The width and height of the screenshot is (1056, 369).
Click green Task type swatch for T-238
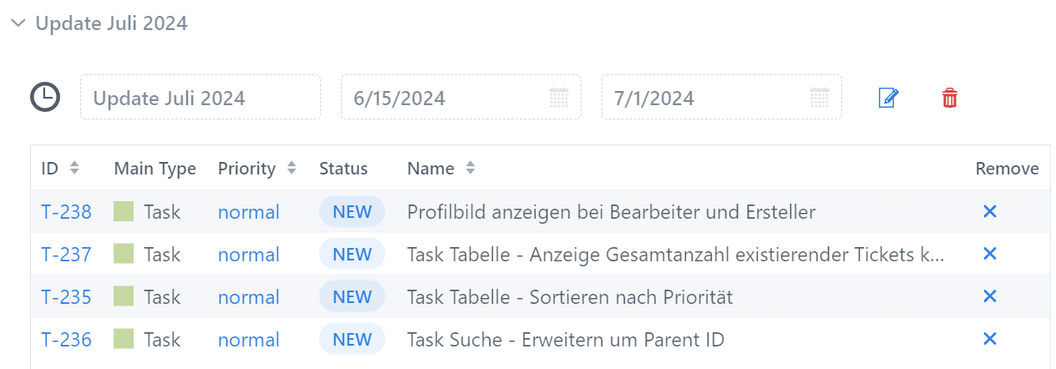(x=124, y=211)
